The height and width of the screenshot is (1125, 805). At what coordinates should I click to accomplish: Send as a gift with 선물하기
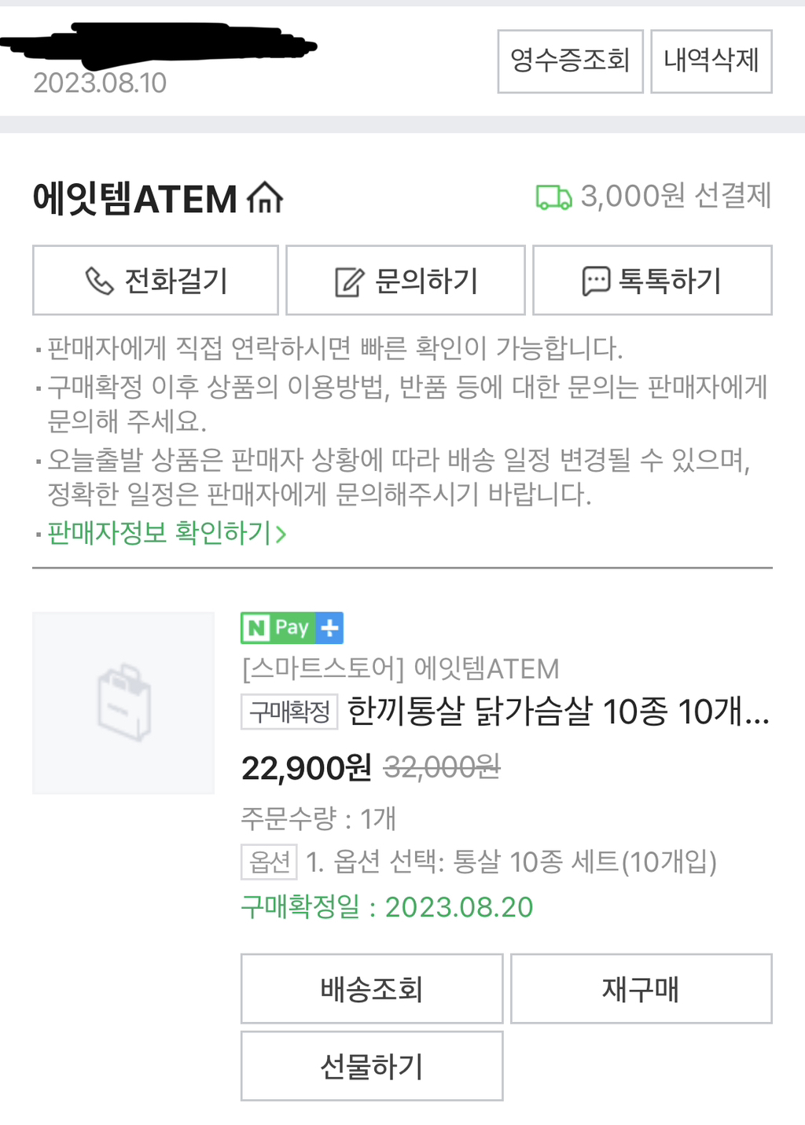(x=372, y=1066)
